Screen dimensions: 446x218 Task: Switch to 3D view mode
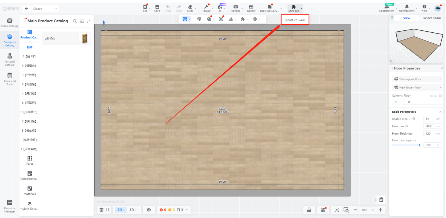coord(132,210)
